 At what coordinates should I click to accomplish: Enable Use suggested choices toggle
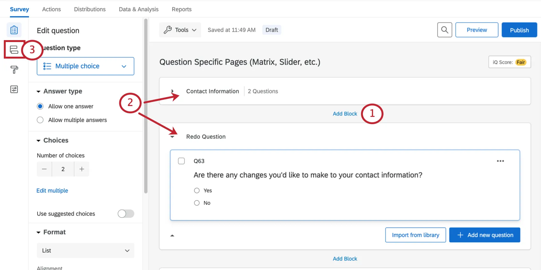pos(126,214)
